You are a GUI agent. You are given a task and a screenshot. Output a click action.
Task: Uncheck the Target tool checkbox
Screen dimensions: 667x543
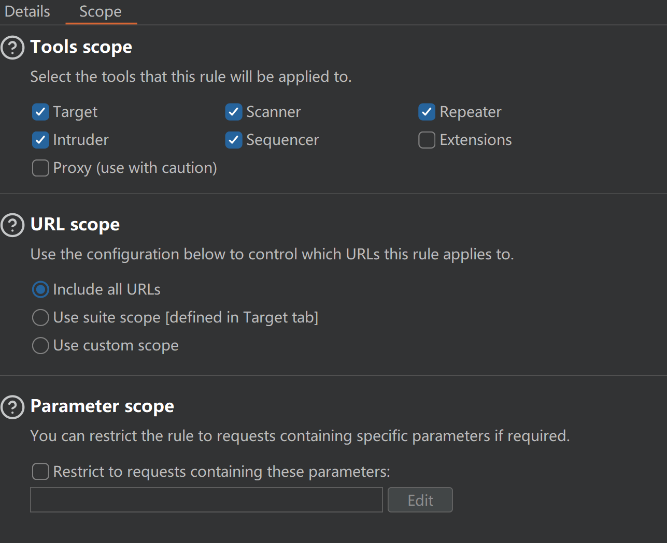[40, 112]
